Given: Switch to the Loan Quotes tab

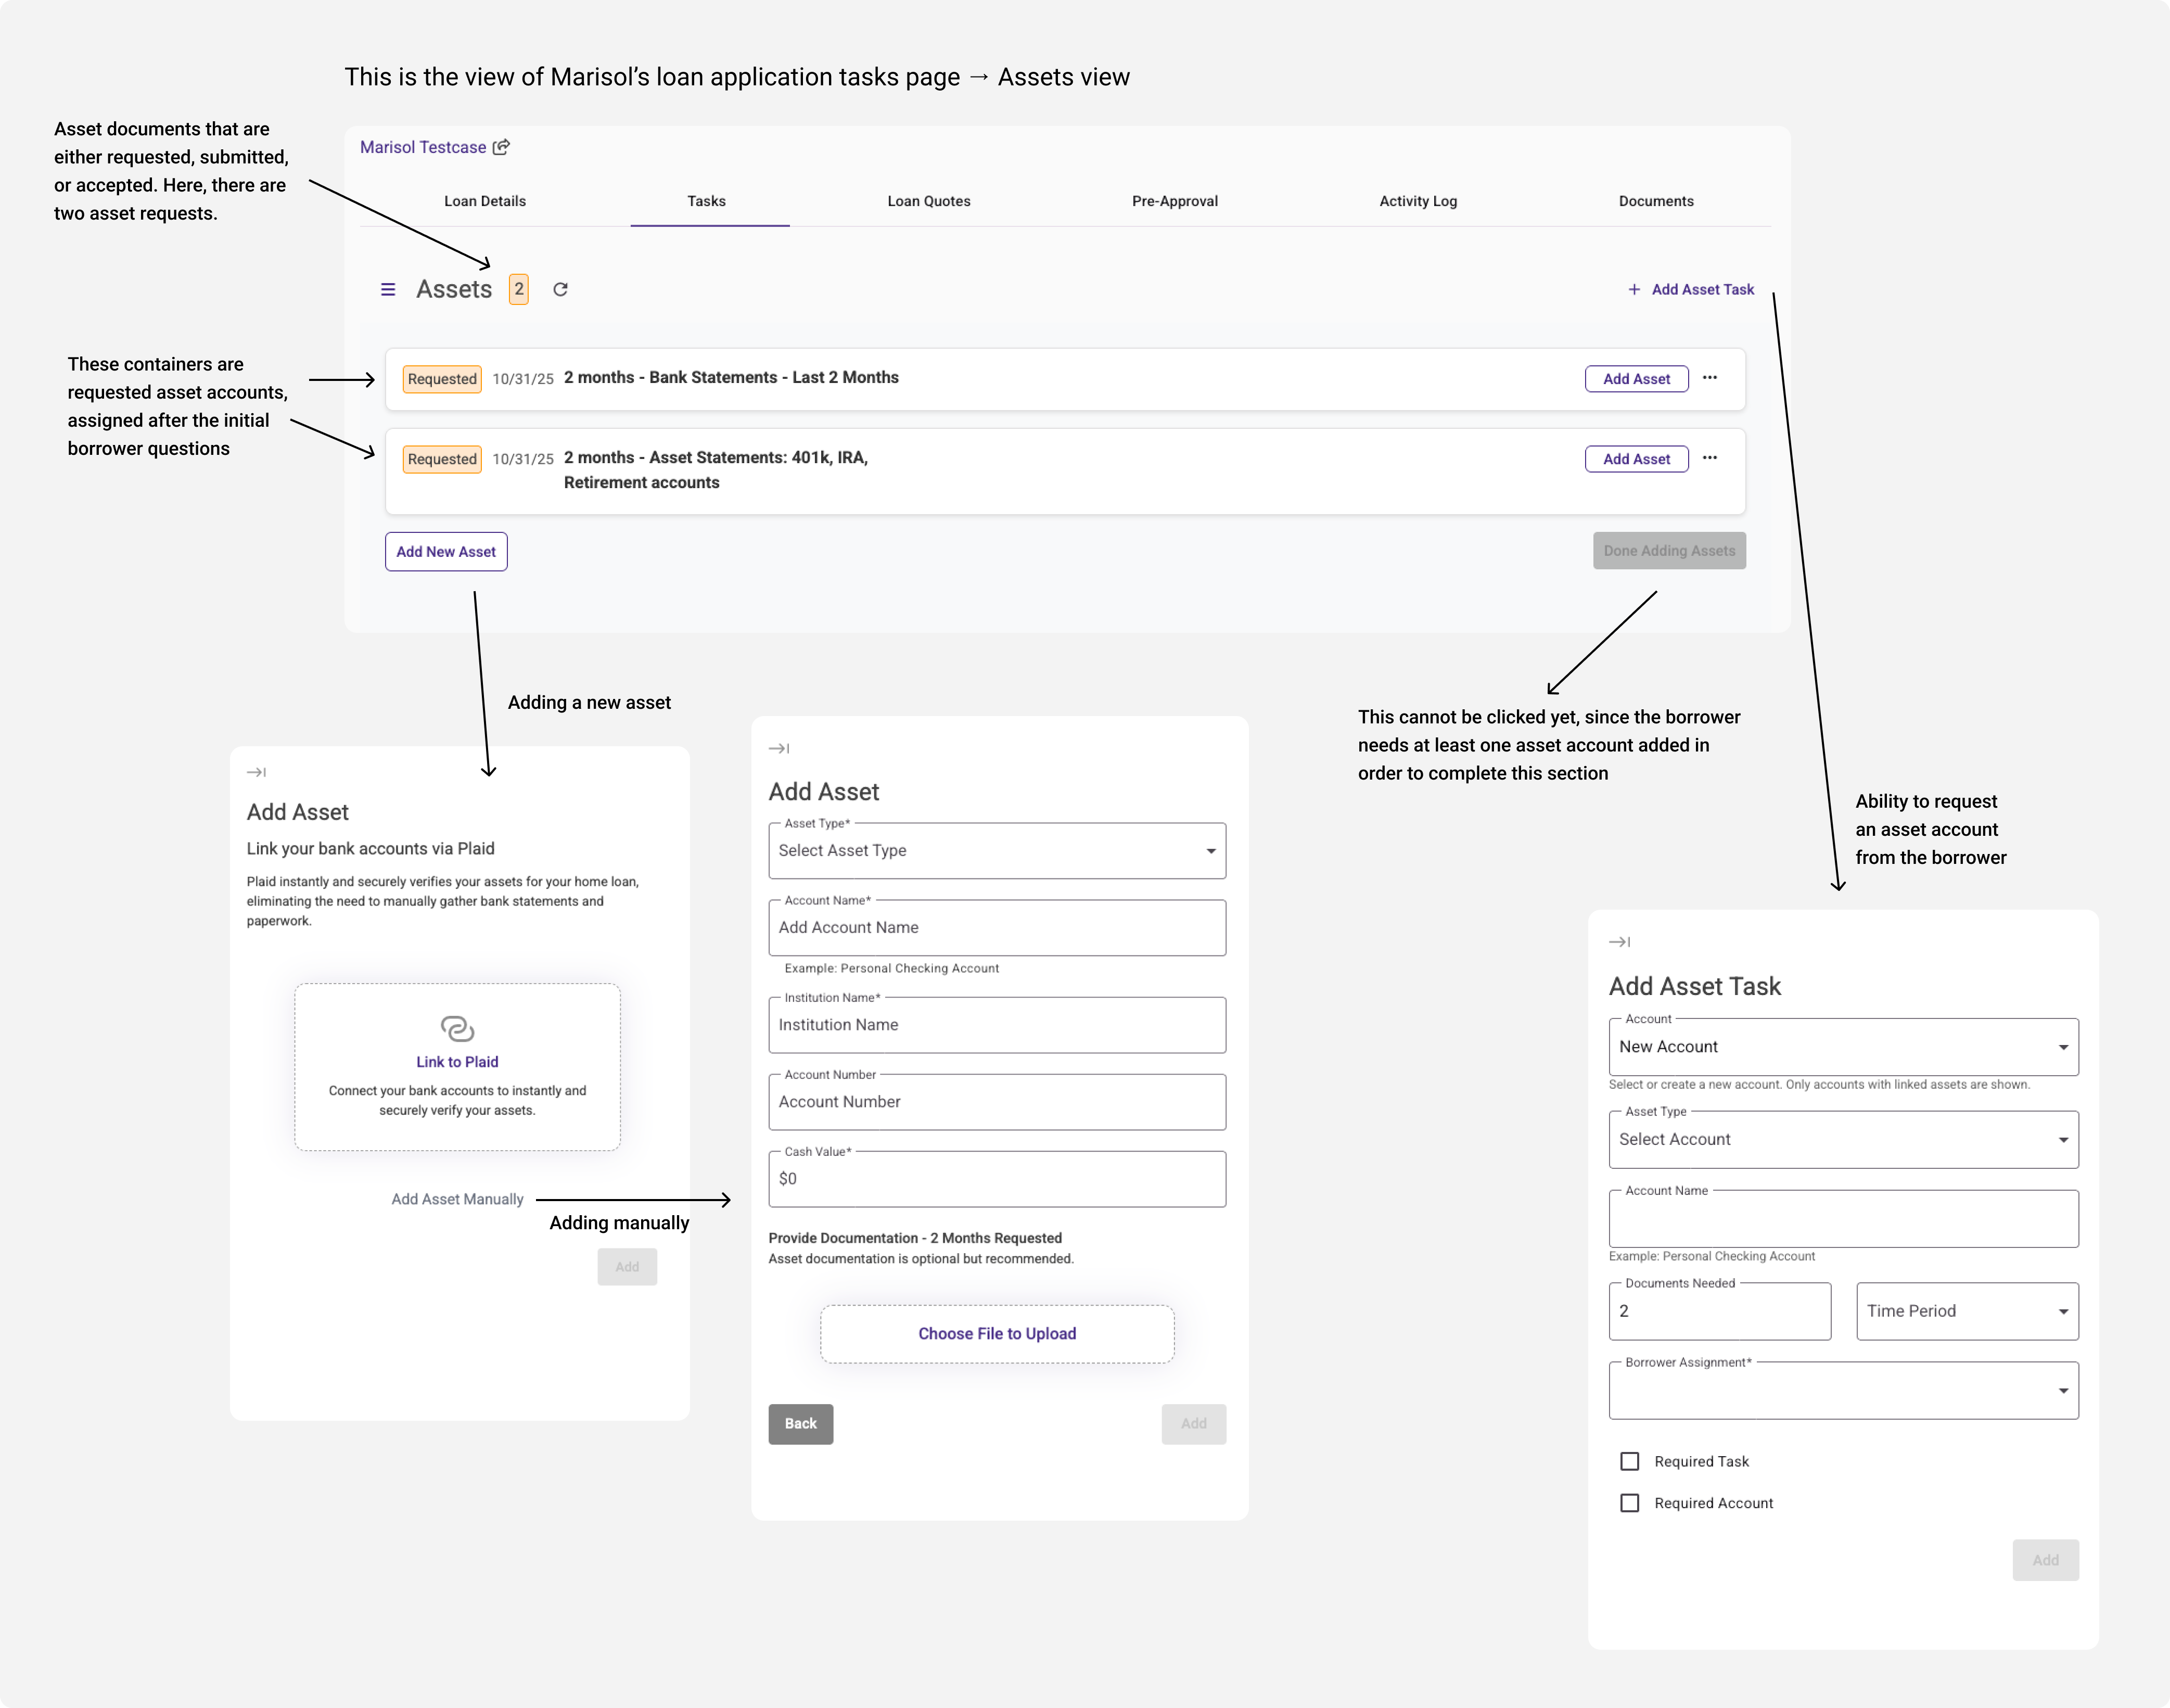Looking at the screenshot, I should click(x=929, y=201).
